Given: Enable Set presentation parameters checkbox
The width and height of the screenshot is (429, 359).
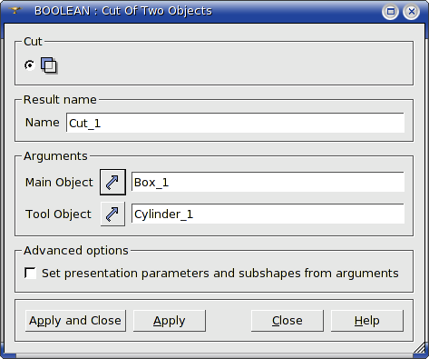Looking at the screenshot, I should pyautogui.click(x=30, y=273).
